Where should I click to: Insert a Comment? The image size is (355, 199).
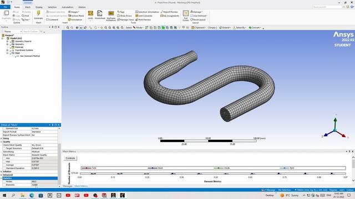click(52, 20)
